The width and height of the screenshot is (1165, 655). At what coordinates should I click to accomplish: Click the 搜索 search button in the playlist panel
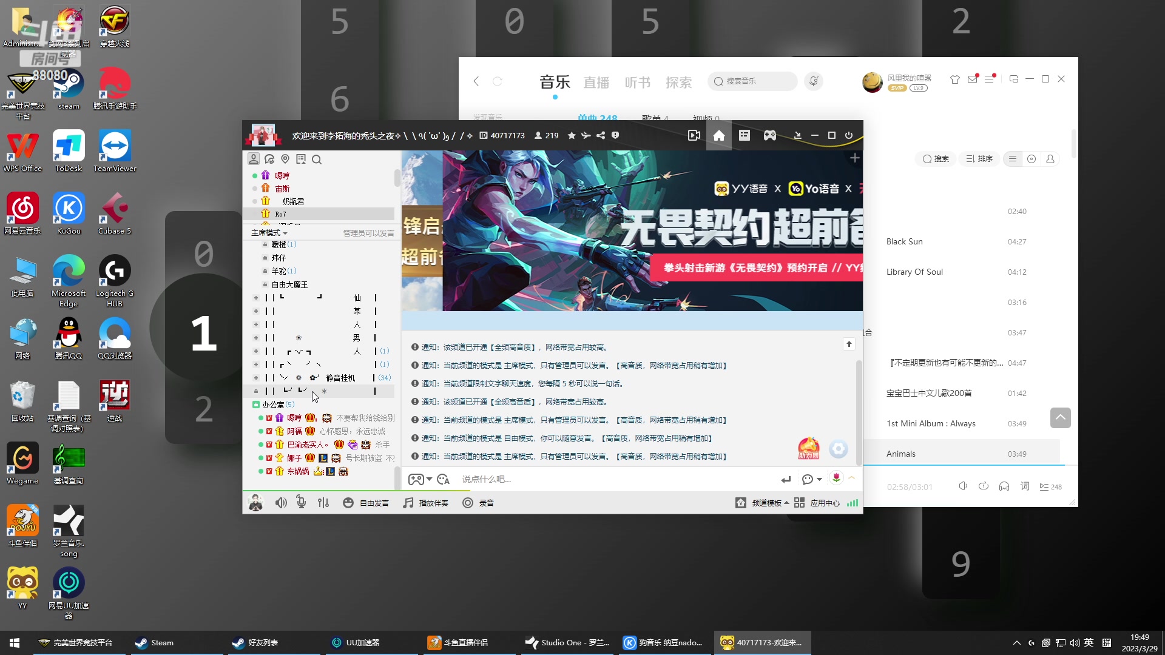(x=935, y=159)
